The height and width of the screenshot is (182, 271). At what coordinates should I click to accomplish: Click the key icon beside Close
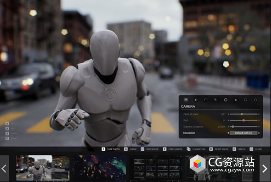251,149
